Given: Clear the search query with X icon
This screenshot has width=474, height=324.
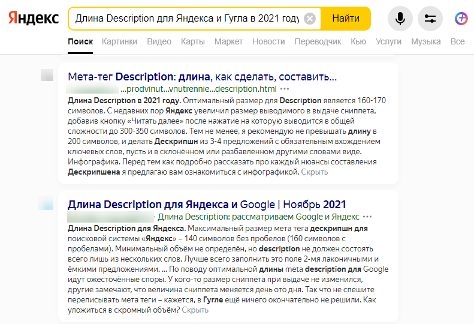Looking at the screenshot, I should coord(310,19).
